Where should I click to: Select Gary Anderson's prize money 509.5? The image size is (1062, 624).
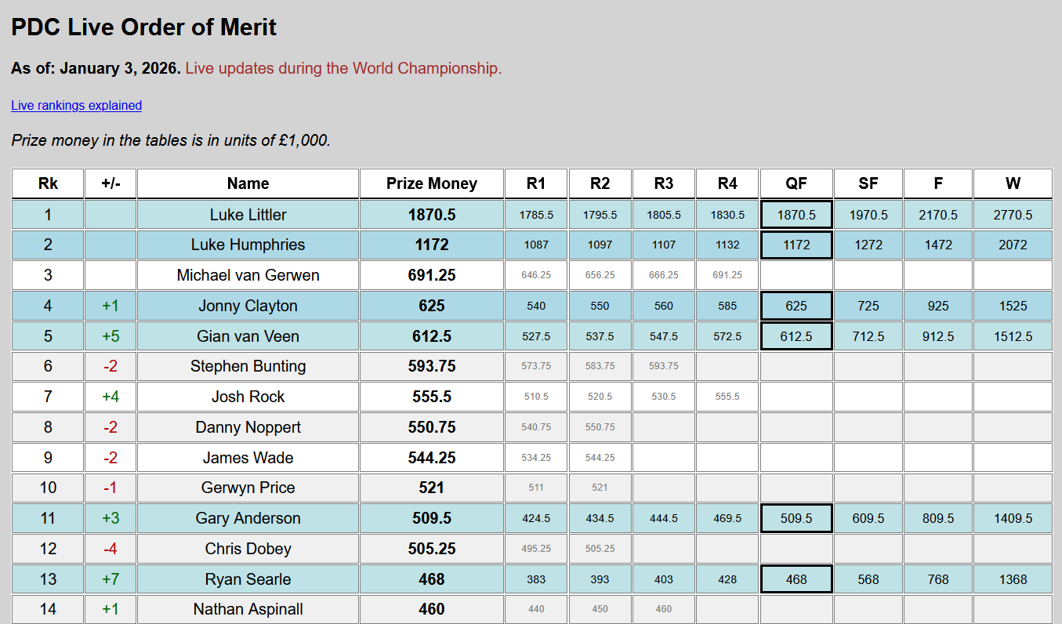click(431, 518)
